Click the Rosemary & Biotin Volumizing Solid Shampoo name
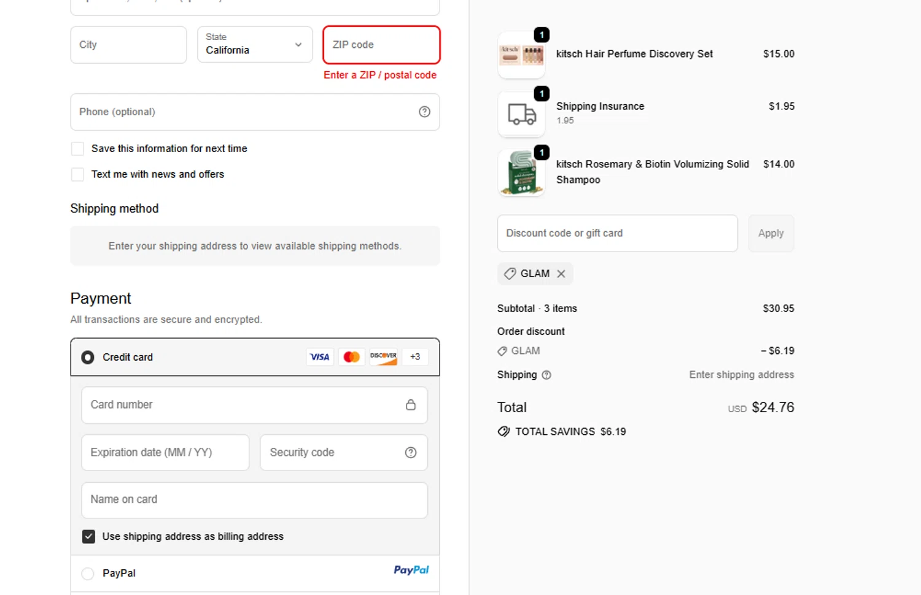Viewport: 921px width, 595px height. click(653, 172)
